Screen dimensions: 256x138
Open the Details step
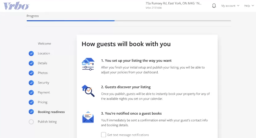[42, 63]
